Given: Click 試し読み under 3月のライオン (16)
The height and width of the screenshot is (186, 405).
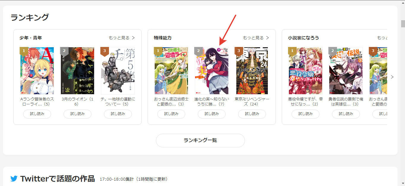Looking at the screenshot, I should (77, 114).
